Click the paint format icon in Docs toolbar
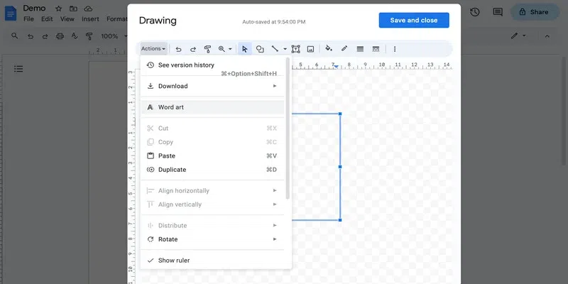This screenshot has width=568, height=284. (x=89, y=36)
